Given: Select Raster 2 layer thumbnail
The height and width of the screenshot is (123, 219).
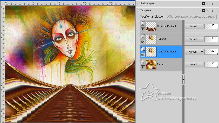Looking at the screenshot, I should click(151, 39).
